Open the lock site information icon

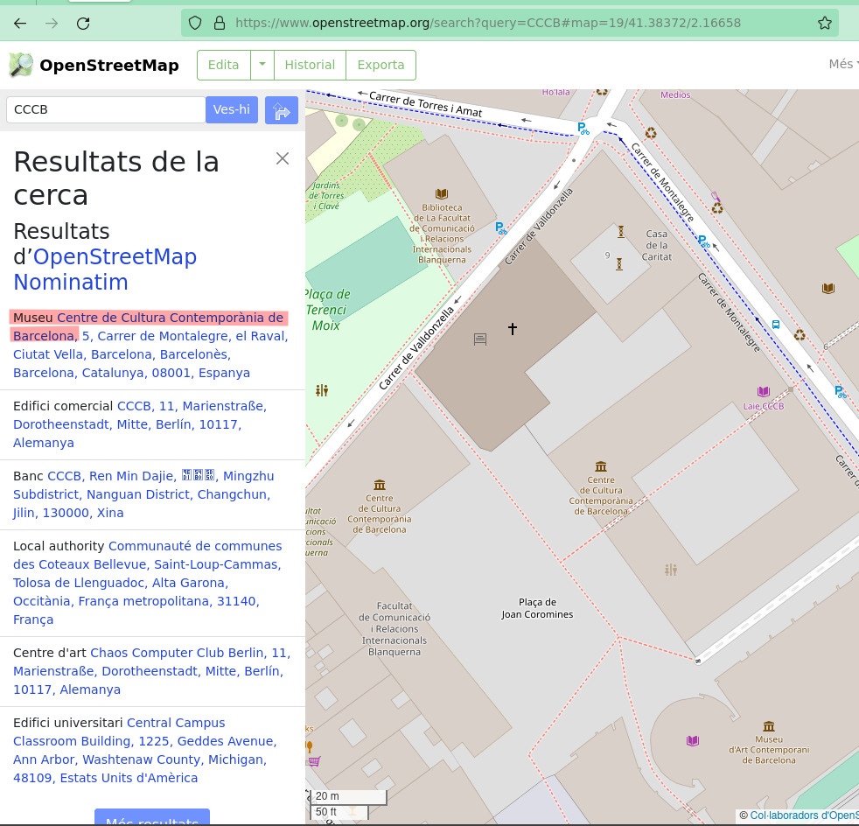click(x=220, y=23)
